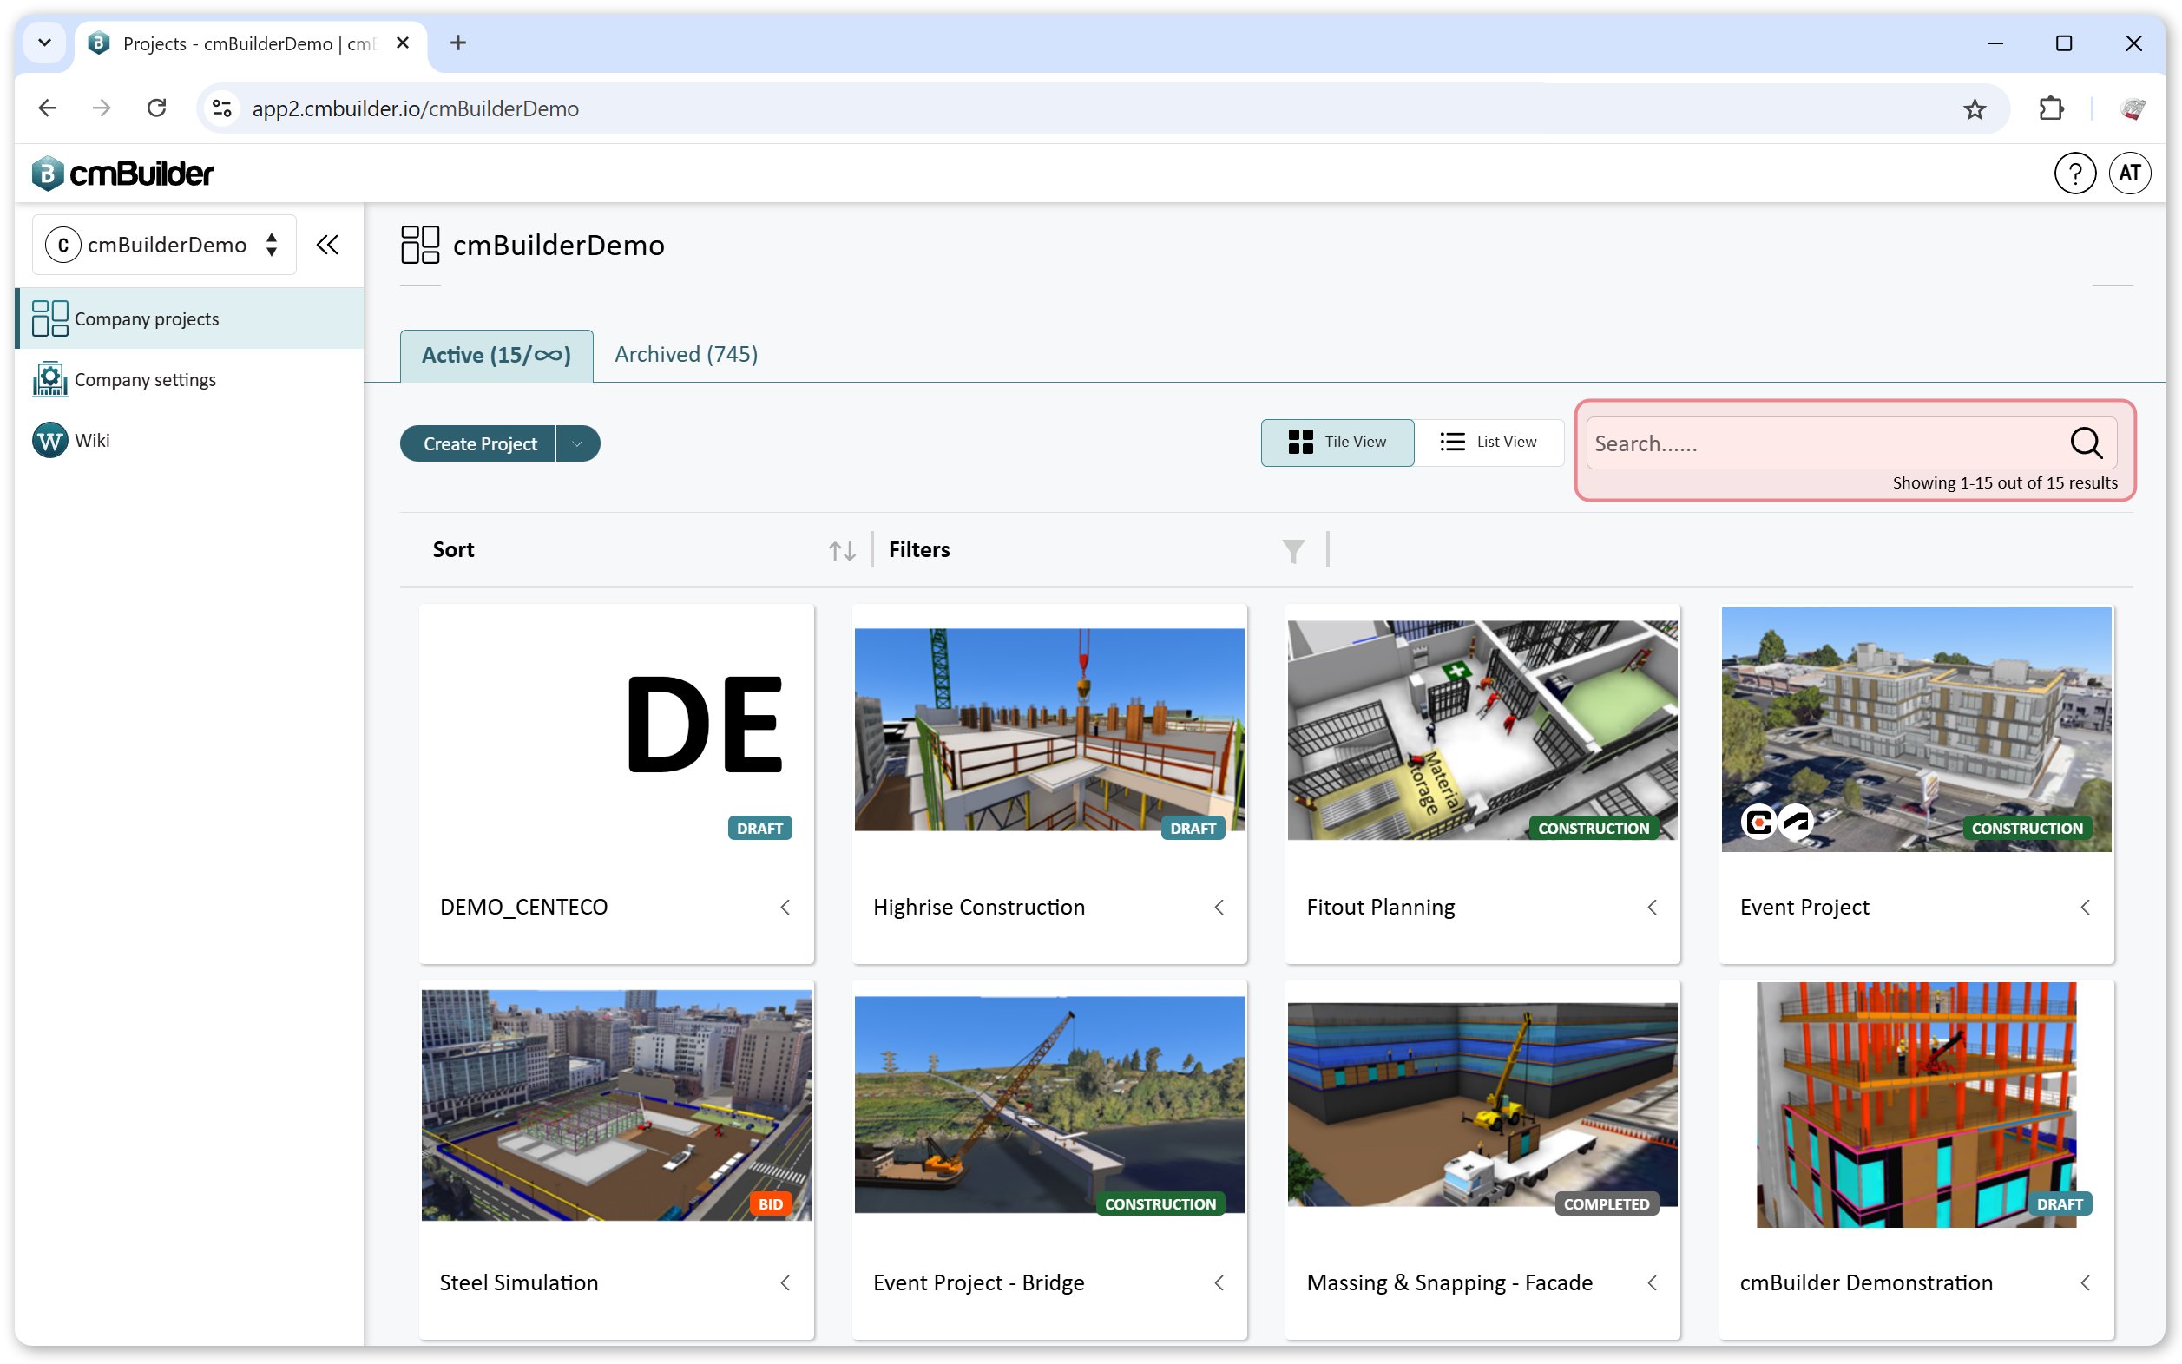Click the Company projects grid icon
The height and width of the screenshot is (1364, 2182).
point(49,318)
